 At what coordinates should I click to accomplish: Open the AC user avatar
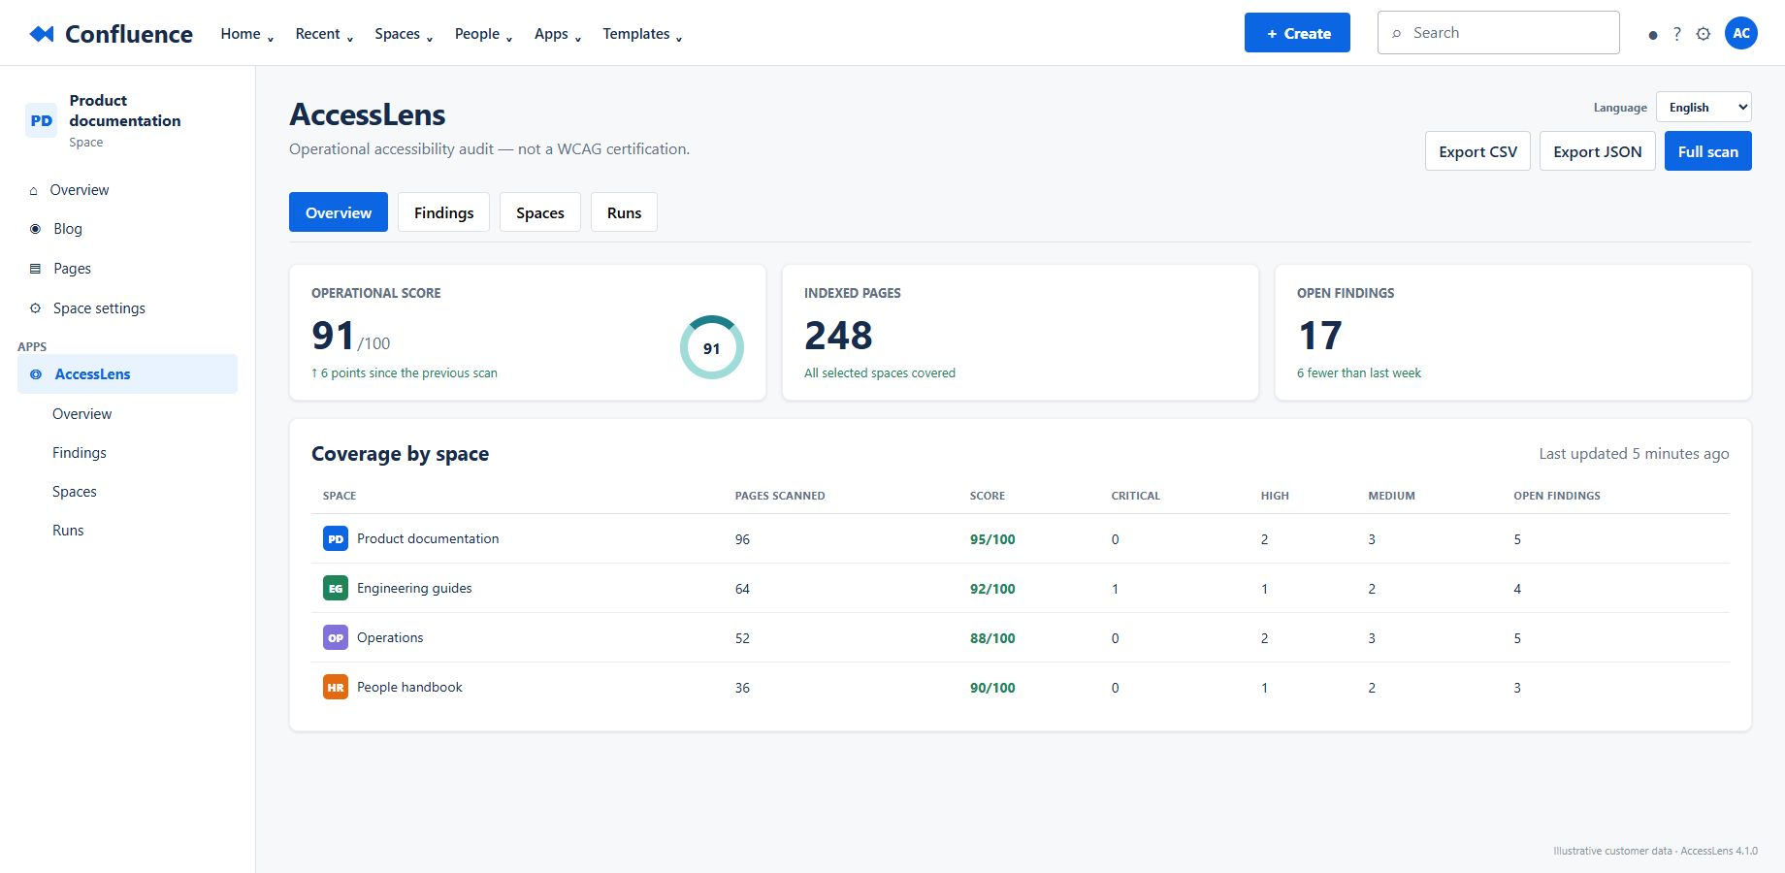[x=1741, y=33]
